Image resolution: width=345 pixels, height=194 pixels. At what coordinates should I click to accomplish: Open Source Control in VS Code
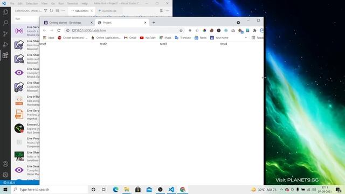point(5,33)
